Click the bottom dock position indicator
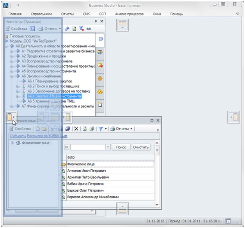The height and width of the screenshot is (228, 245). (123, 207)
